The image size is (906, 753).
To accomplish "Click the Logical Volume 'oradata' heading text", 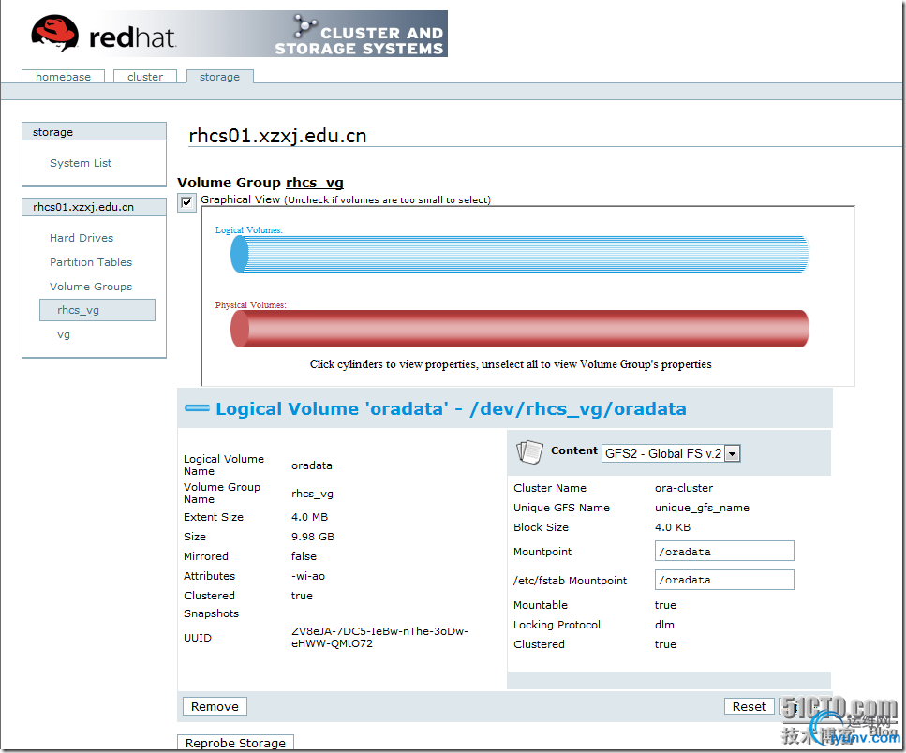I will [451, 409].
